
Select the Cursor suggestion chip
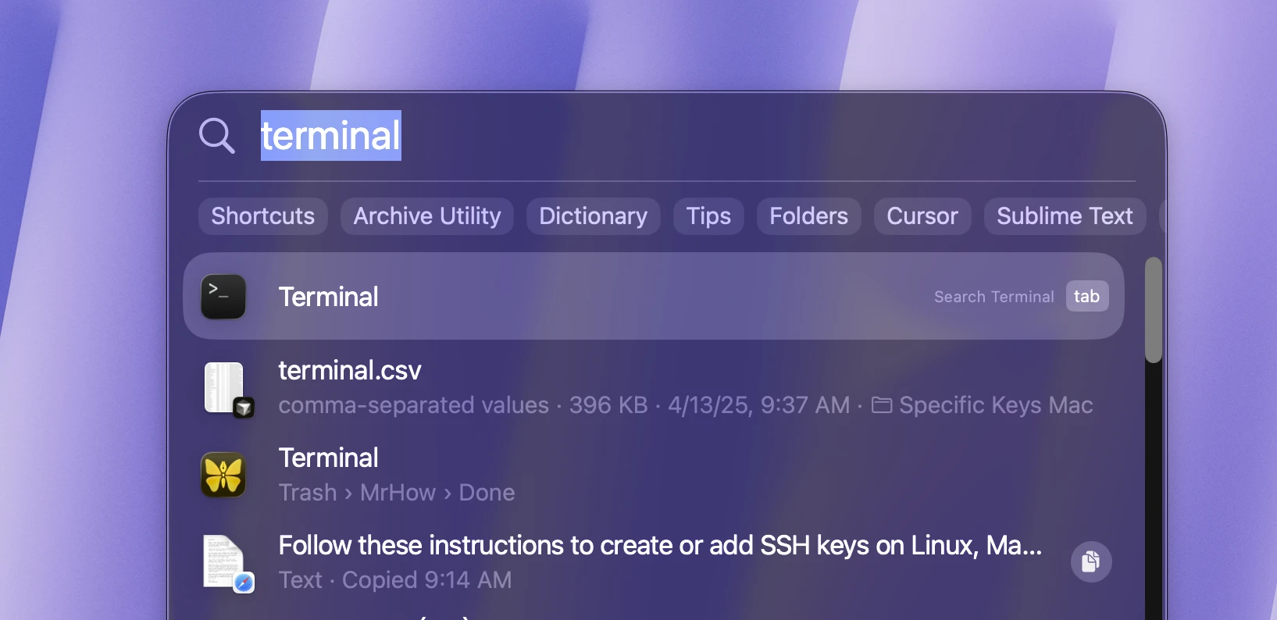coord(922,216)
